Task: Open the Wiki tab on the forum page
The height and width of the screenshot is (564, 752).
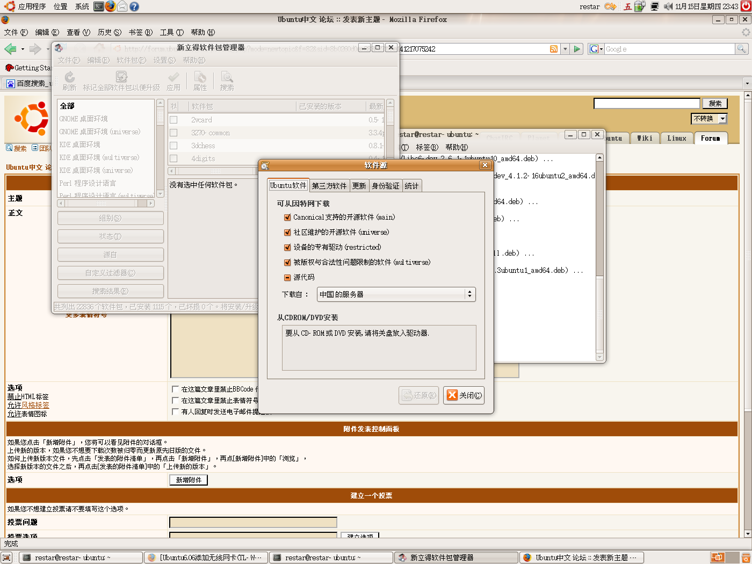Action: point(644,138)
